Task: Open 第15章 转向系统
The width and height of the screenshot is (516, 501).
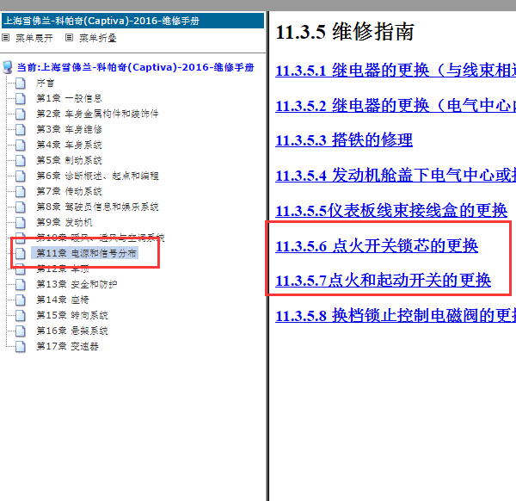Action: (72, 315)
